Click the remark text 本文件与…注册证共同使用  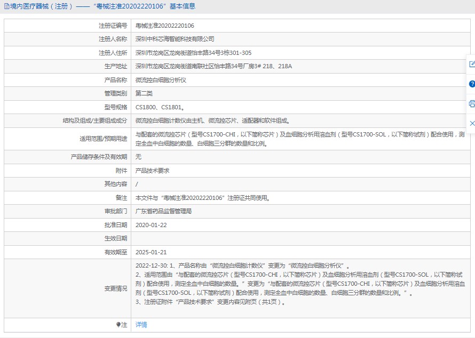click(203, 198)
